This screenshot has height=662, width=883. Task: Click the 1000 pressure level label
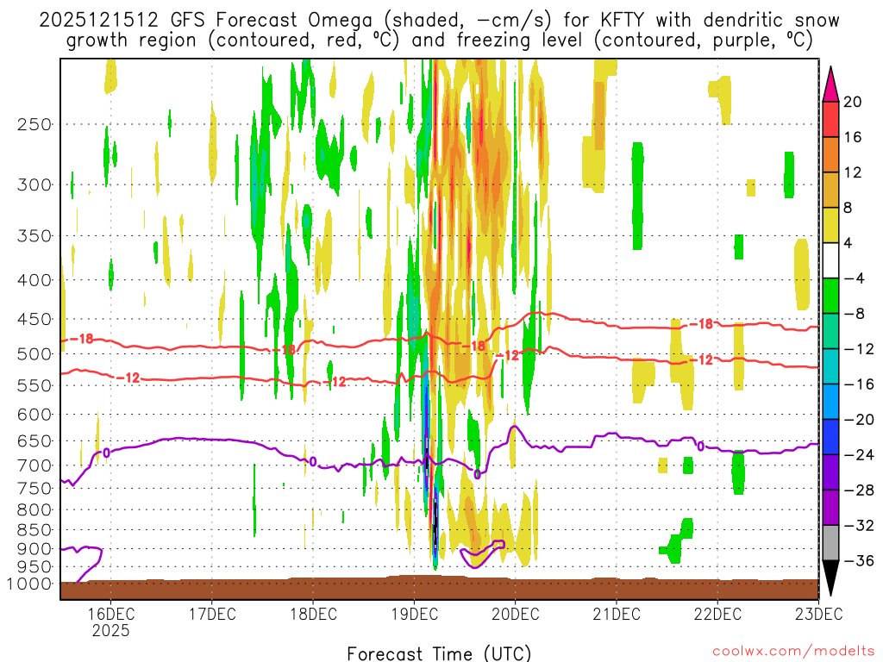click(29, 584)
